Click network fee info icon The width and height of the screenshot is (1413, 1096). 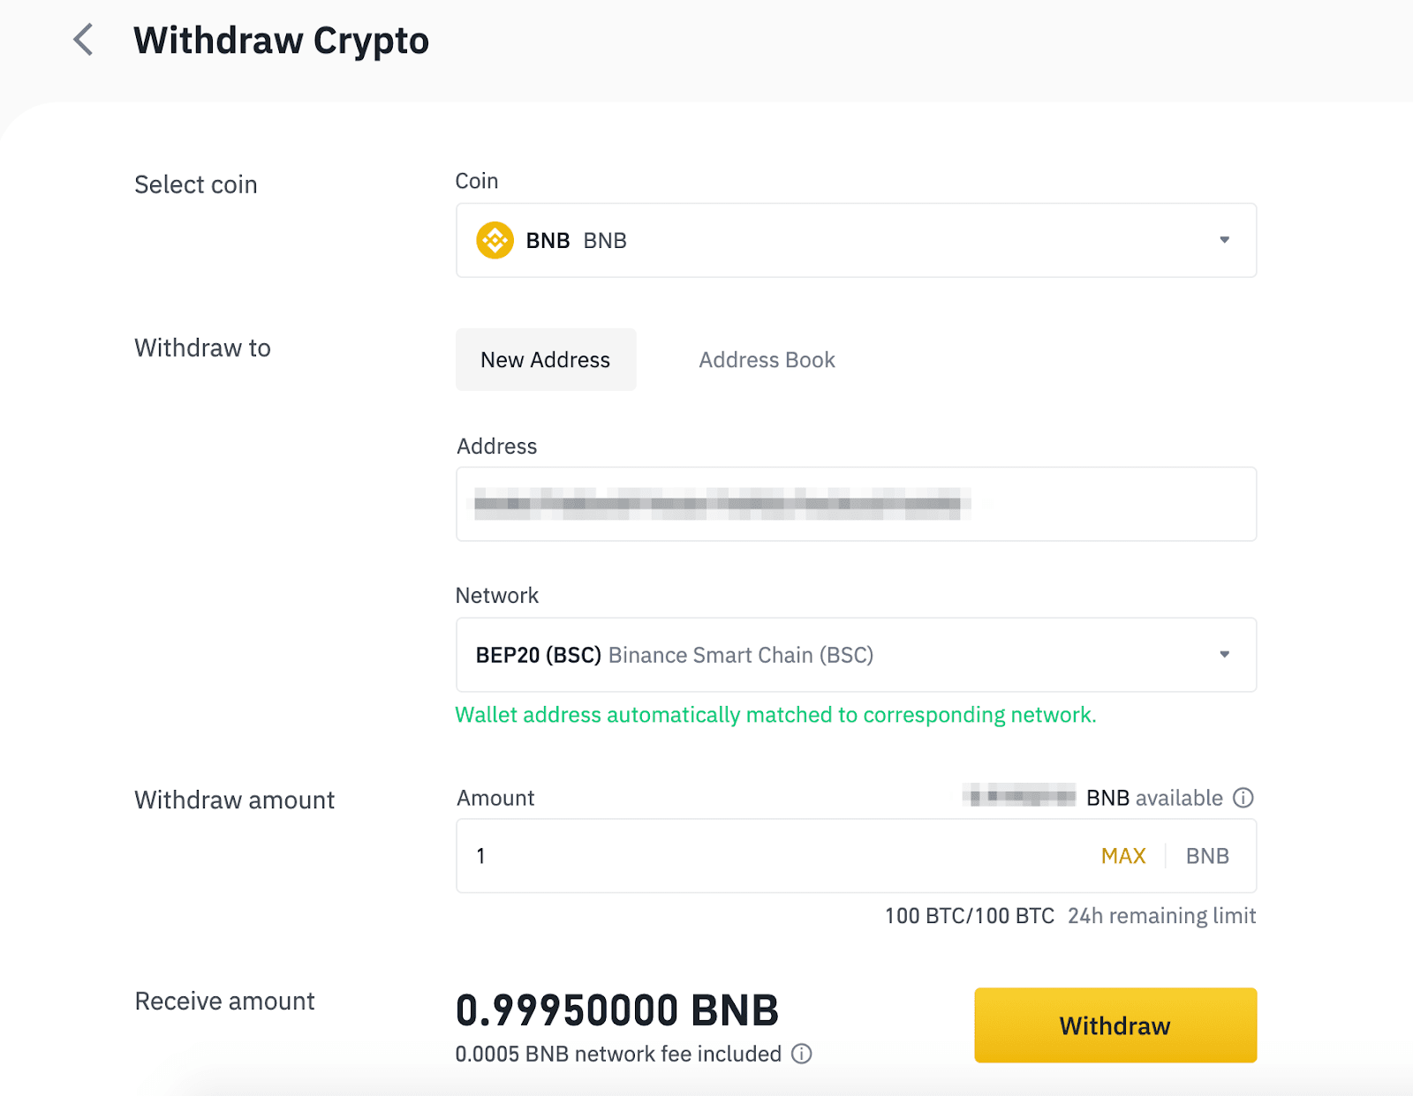[802, 1054]
